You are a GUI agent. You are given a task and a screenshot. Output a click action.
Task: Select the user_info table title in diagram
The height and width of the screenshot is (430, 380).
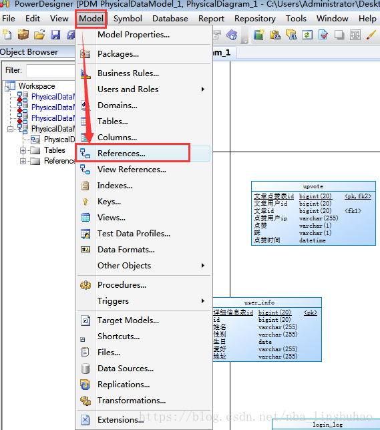[259, 302]
